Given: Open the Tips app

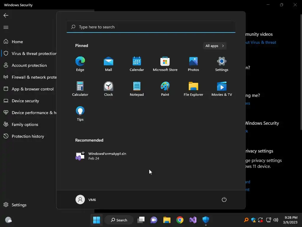Looking at the screenshot, I should pyautogui.click(x=80, y=114).
